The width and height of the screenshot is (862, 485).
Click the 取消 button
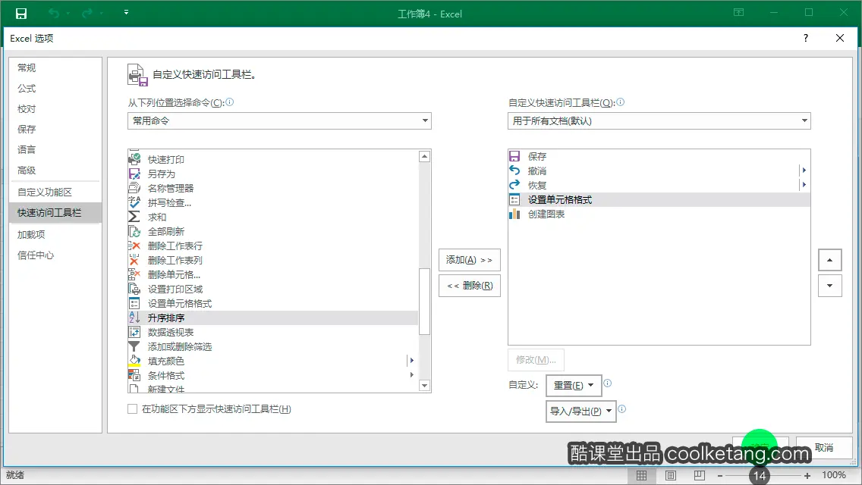coord(824,448)
